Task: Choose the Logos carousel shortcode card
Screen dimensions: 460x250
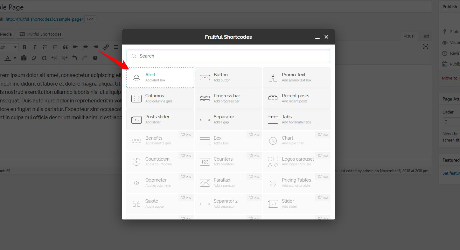Action: click(x=296, y=162)
